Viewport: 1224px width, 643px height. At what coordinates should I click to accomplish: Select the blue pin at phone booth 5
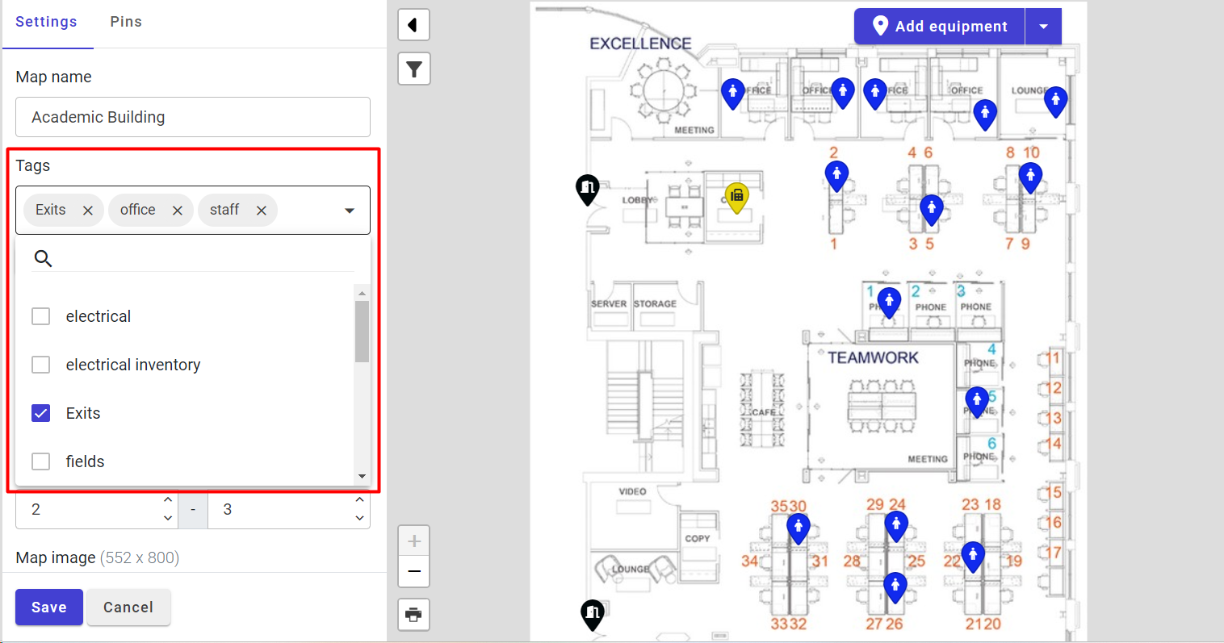977,402
